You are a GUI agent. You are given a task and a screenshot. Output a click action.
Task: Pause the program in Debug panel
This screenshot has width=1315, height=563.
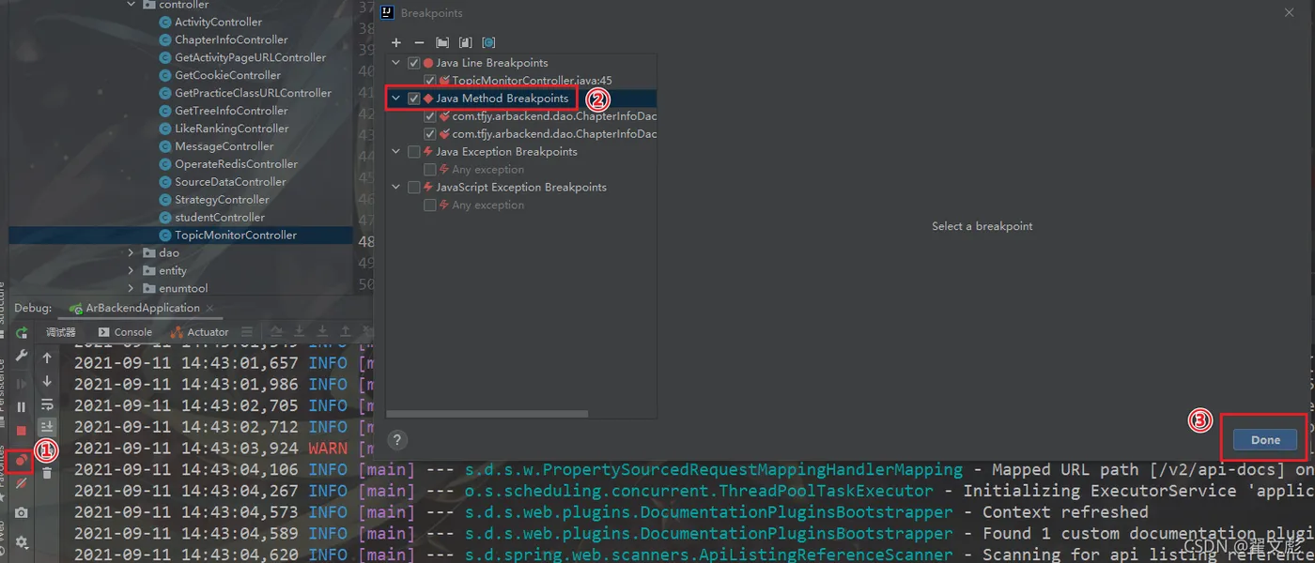click(x=22, y=406)
